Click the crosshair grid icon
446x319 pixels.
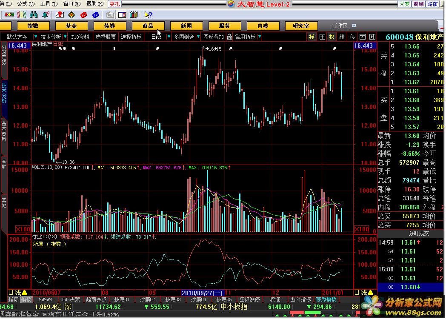coord(322,37)
